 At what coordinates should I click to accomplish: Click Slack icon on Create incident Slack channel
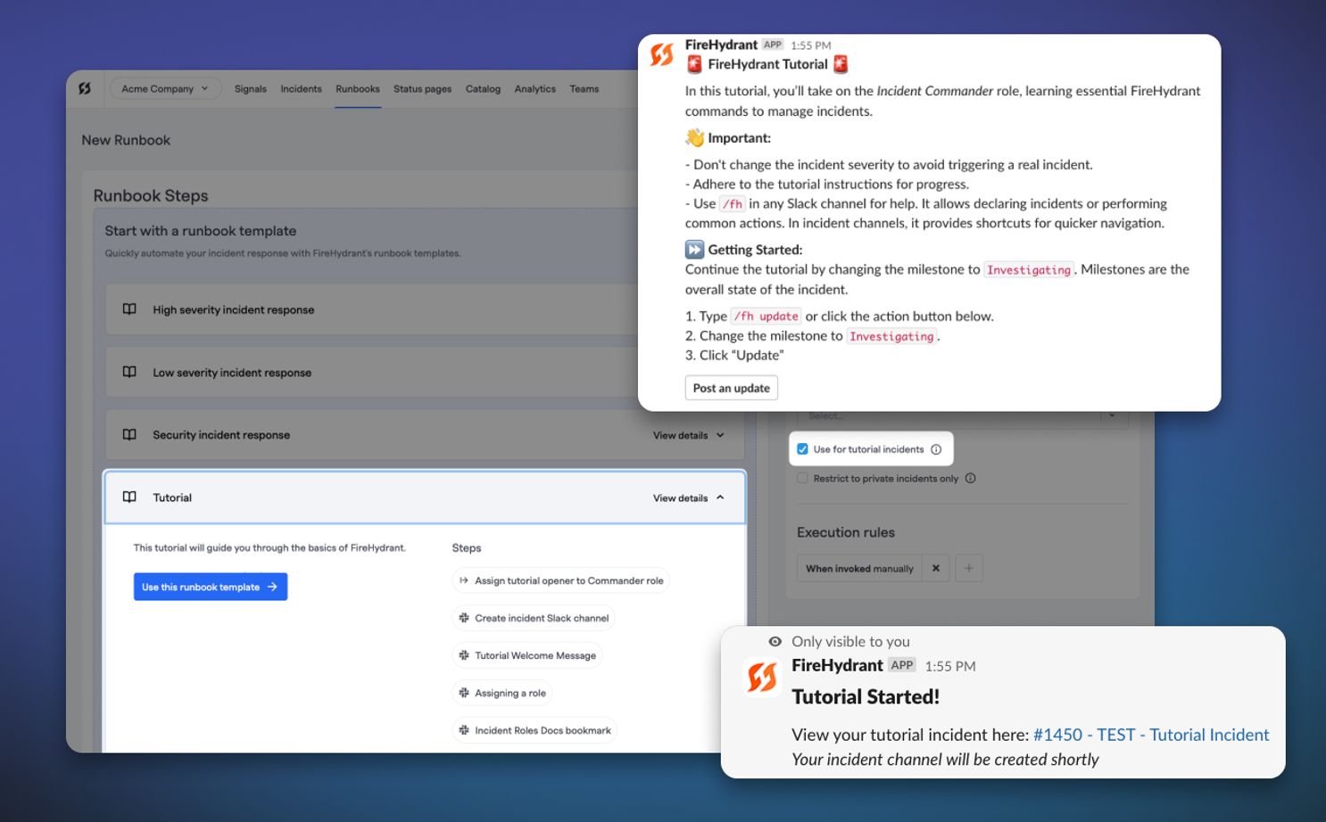pyautogui.click(x=464, y=618)
